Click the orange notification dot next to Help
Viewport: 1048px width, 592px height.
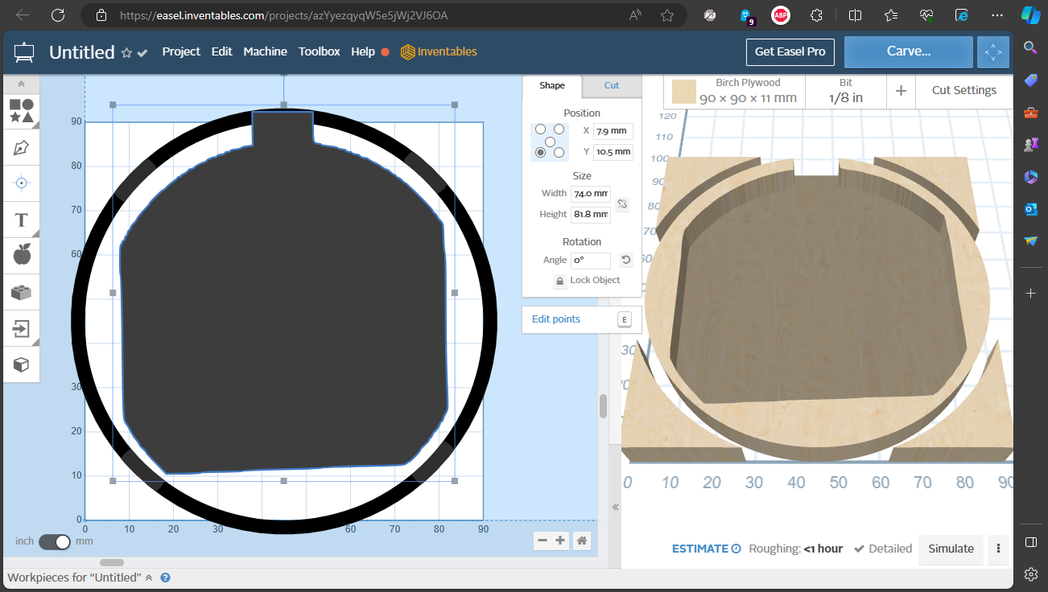[x=385, y=51]
